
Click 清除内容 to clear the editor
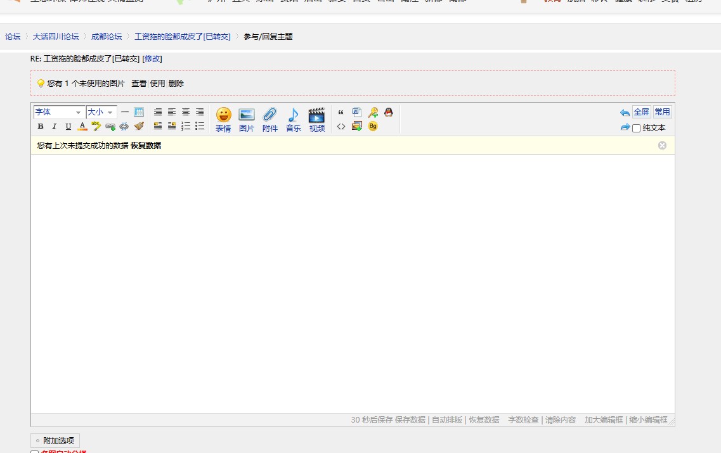click(561, 420)
